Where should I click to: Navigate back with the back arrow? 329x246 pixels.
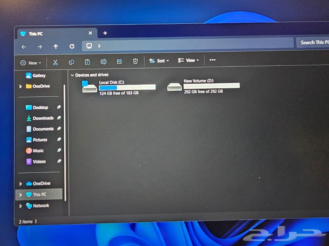pyautogui.click(x=24, y=47)
